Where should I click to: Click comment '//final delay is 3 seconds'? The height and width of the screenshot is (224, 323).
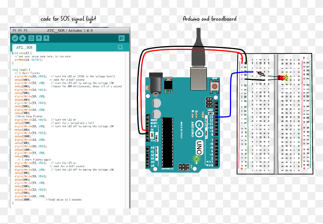coord(63,199)
